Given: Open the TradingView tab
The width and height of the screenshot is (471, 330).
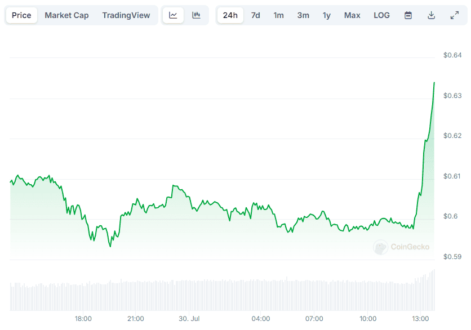Looking at the screenshot, I should 126,15.
